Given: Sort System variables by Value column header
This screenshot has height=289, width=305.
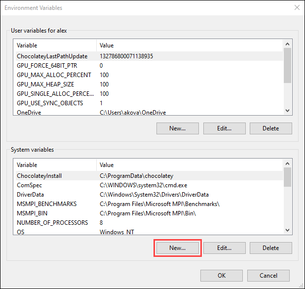Looking at the screenshot, I should click(x=190, y=165).
